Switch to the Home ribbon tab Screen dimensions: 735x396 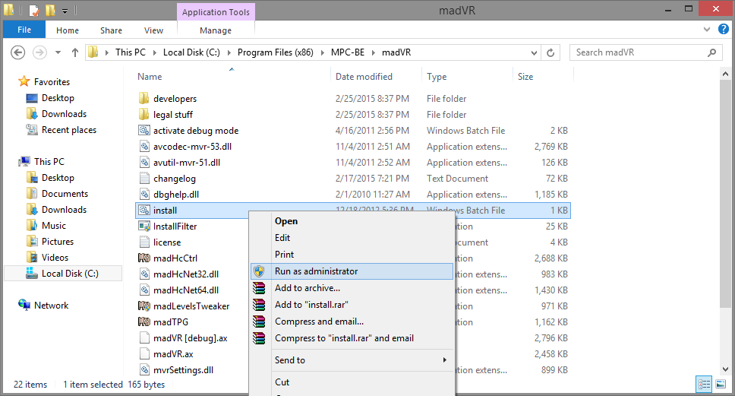coord(68,30)
